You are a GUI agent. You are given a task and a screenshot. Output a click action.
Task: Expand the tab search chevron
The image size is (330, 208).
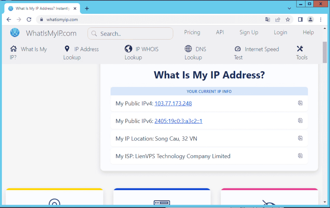pyautogui.click(x=289, y=8)
